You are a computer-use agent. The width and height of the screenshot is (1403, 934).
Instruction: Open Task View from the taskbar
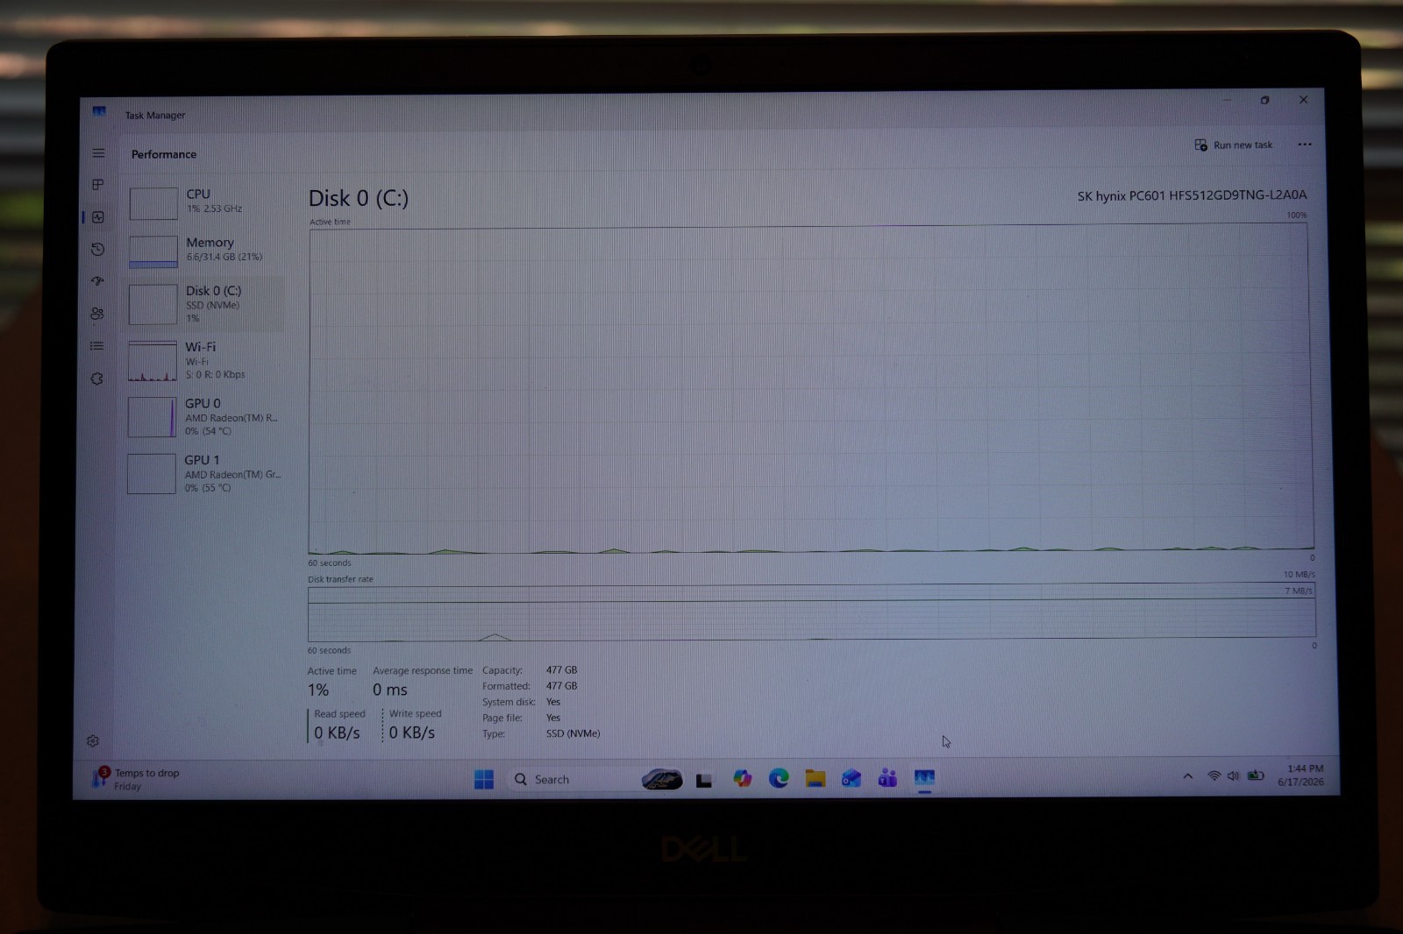click(x=704, y=780)
